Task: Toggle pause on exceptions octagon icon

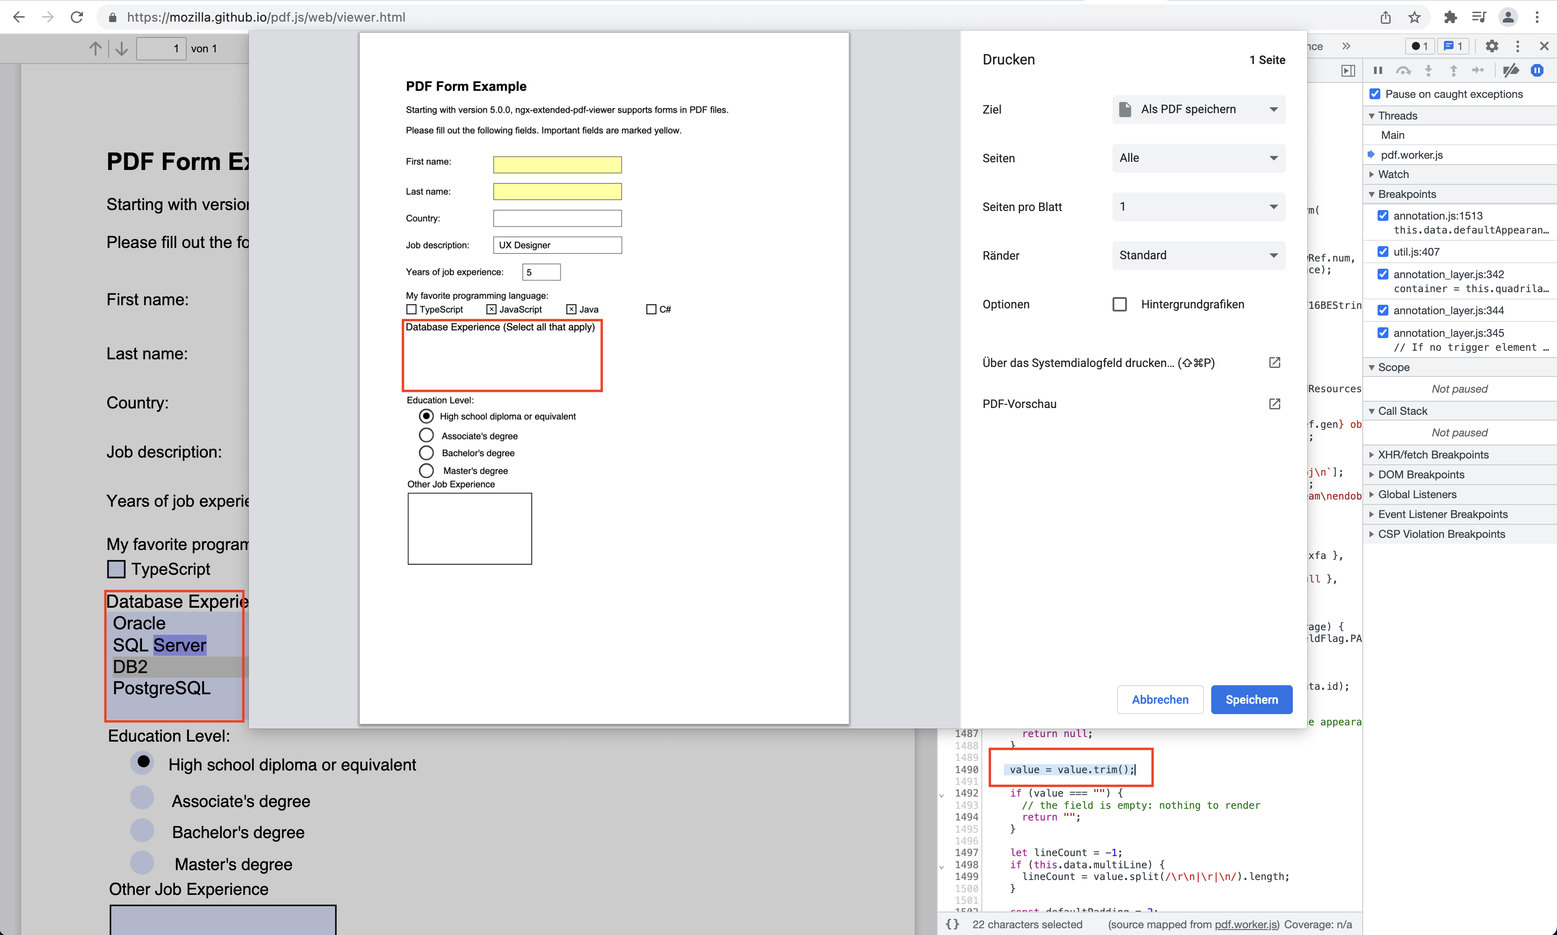Action: pos(1538,70)
